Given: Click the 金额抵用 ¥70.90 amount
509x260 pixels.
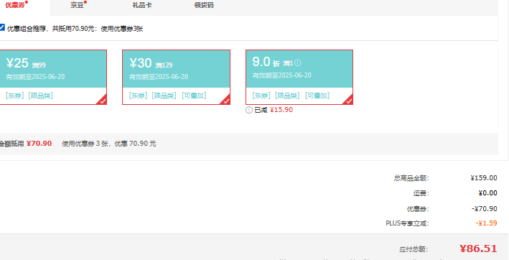Looking at the screenshot, I should (39, 144).
